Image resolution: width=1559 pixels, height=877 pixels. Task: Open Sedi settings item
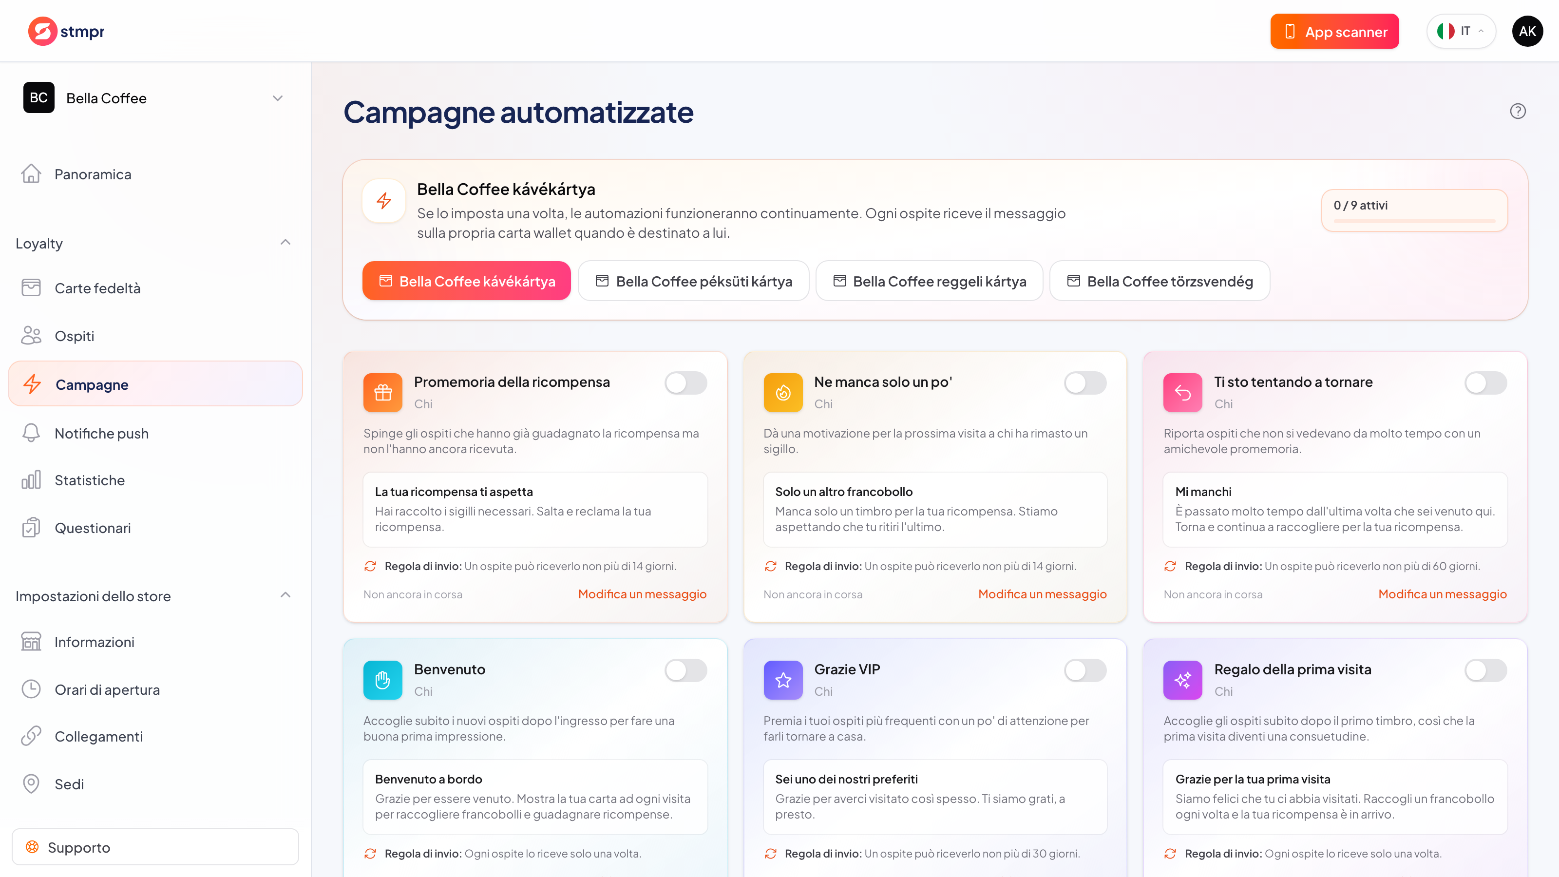click(x=155, y=784)
